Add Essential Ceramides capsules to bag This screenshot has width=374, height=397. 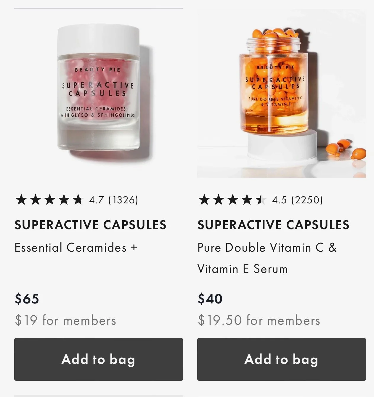tap(99, 359)
